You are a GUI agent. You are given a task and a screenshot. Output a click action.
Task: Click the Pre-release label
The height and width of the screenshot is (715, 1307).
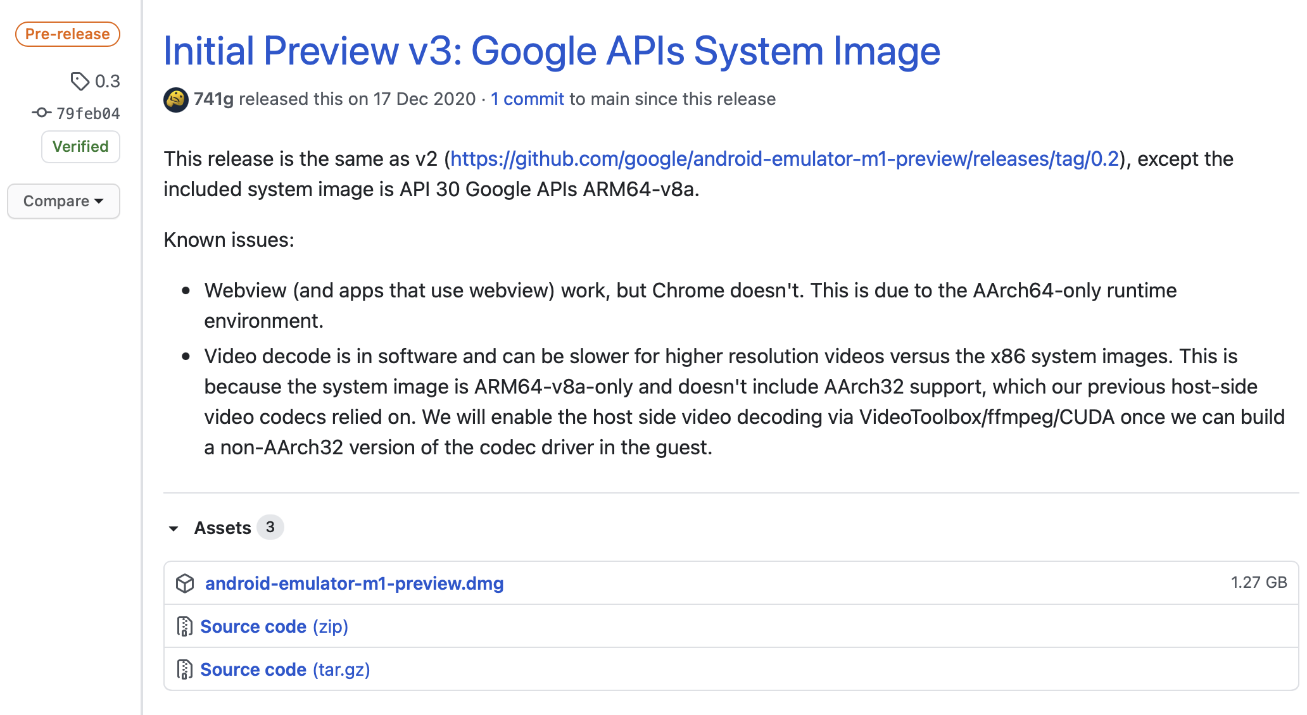click(68, 34)
